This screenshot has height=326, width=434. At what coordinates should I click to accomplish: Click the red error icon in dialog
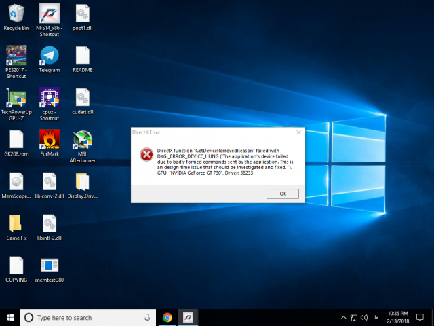(x=146, y=154)
